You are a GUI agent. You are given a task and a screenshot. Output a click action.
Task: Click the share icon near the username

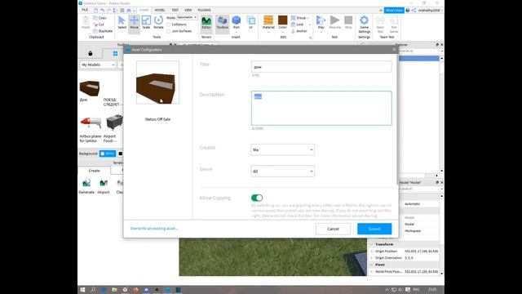point(414,11)
